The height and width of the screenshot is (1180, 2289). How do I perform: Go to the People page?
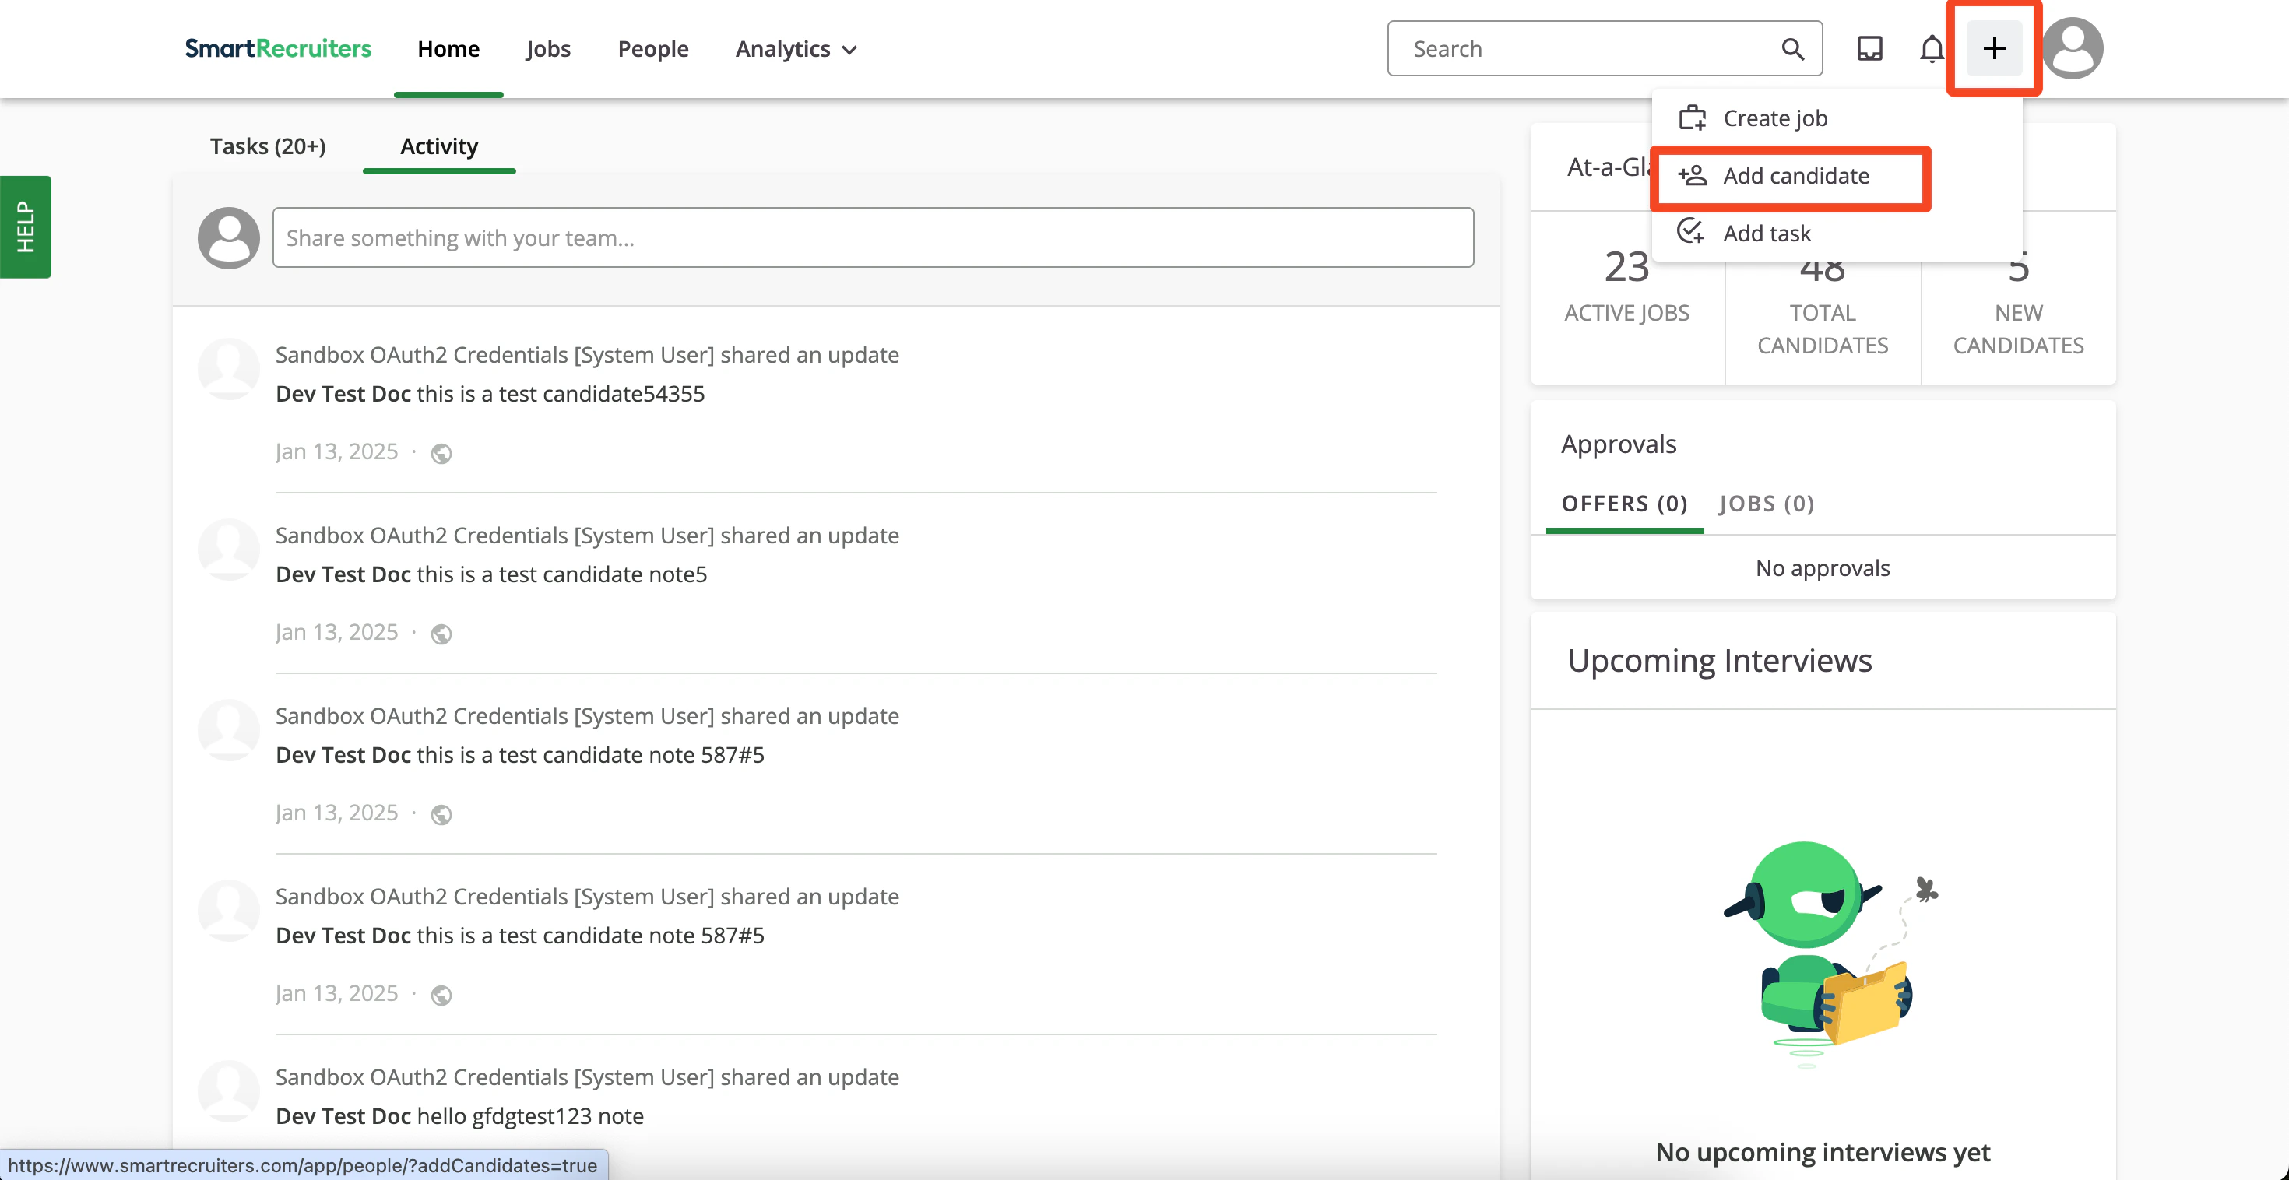[x=652, y=49]
